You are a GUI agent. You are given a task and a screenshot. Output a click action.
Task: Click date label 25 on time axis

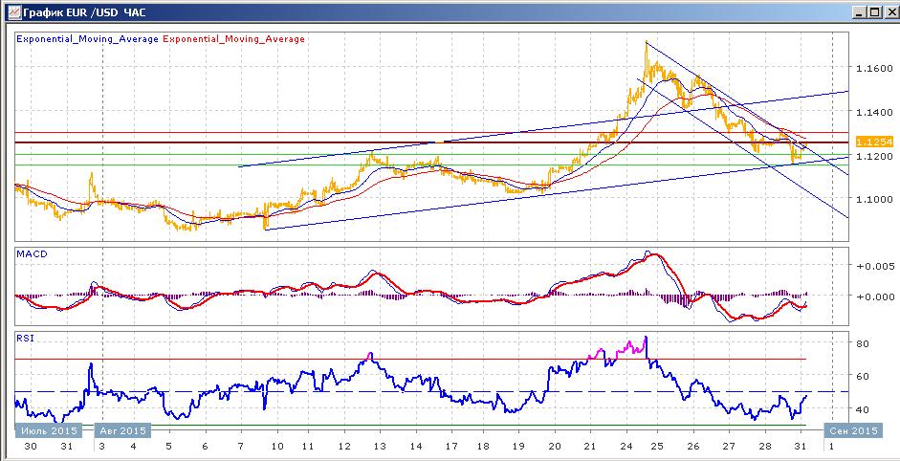tap(657, 446)
